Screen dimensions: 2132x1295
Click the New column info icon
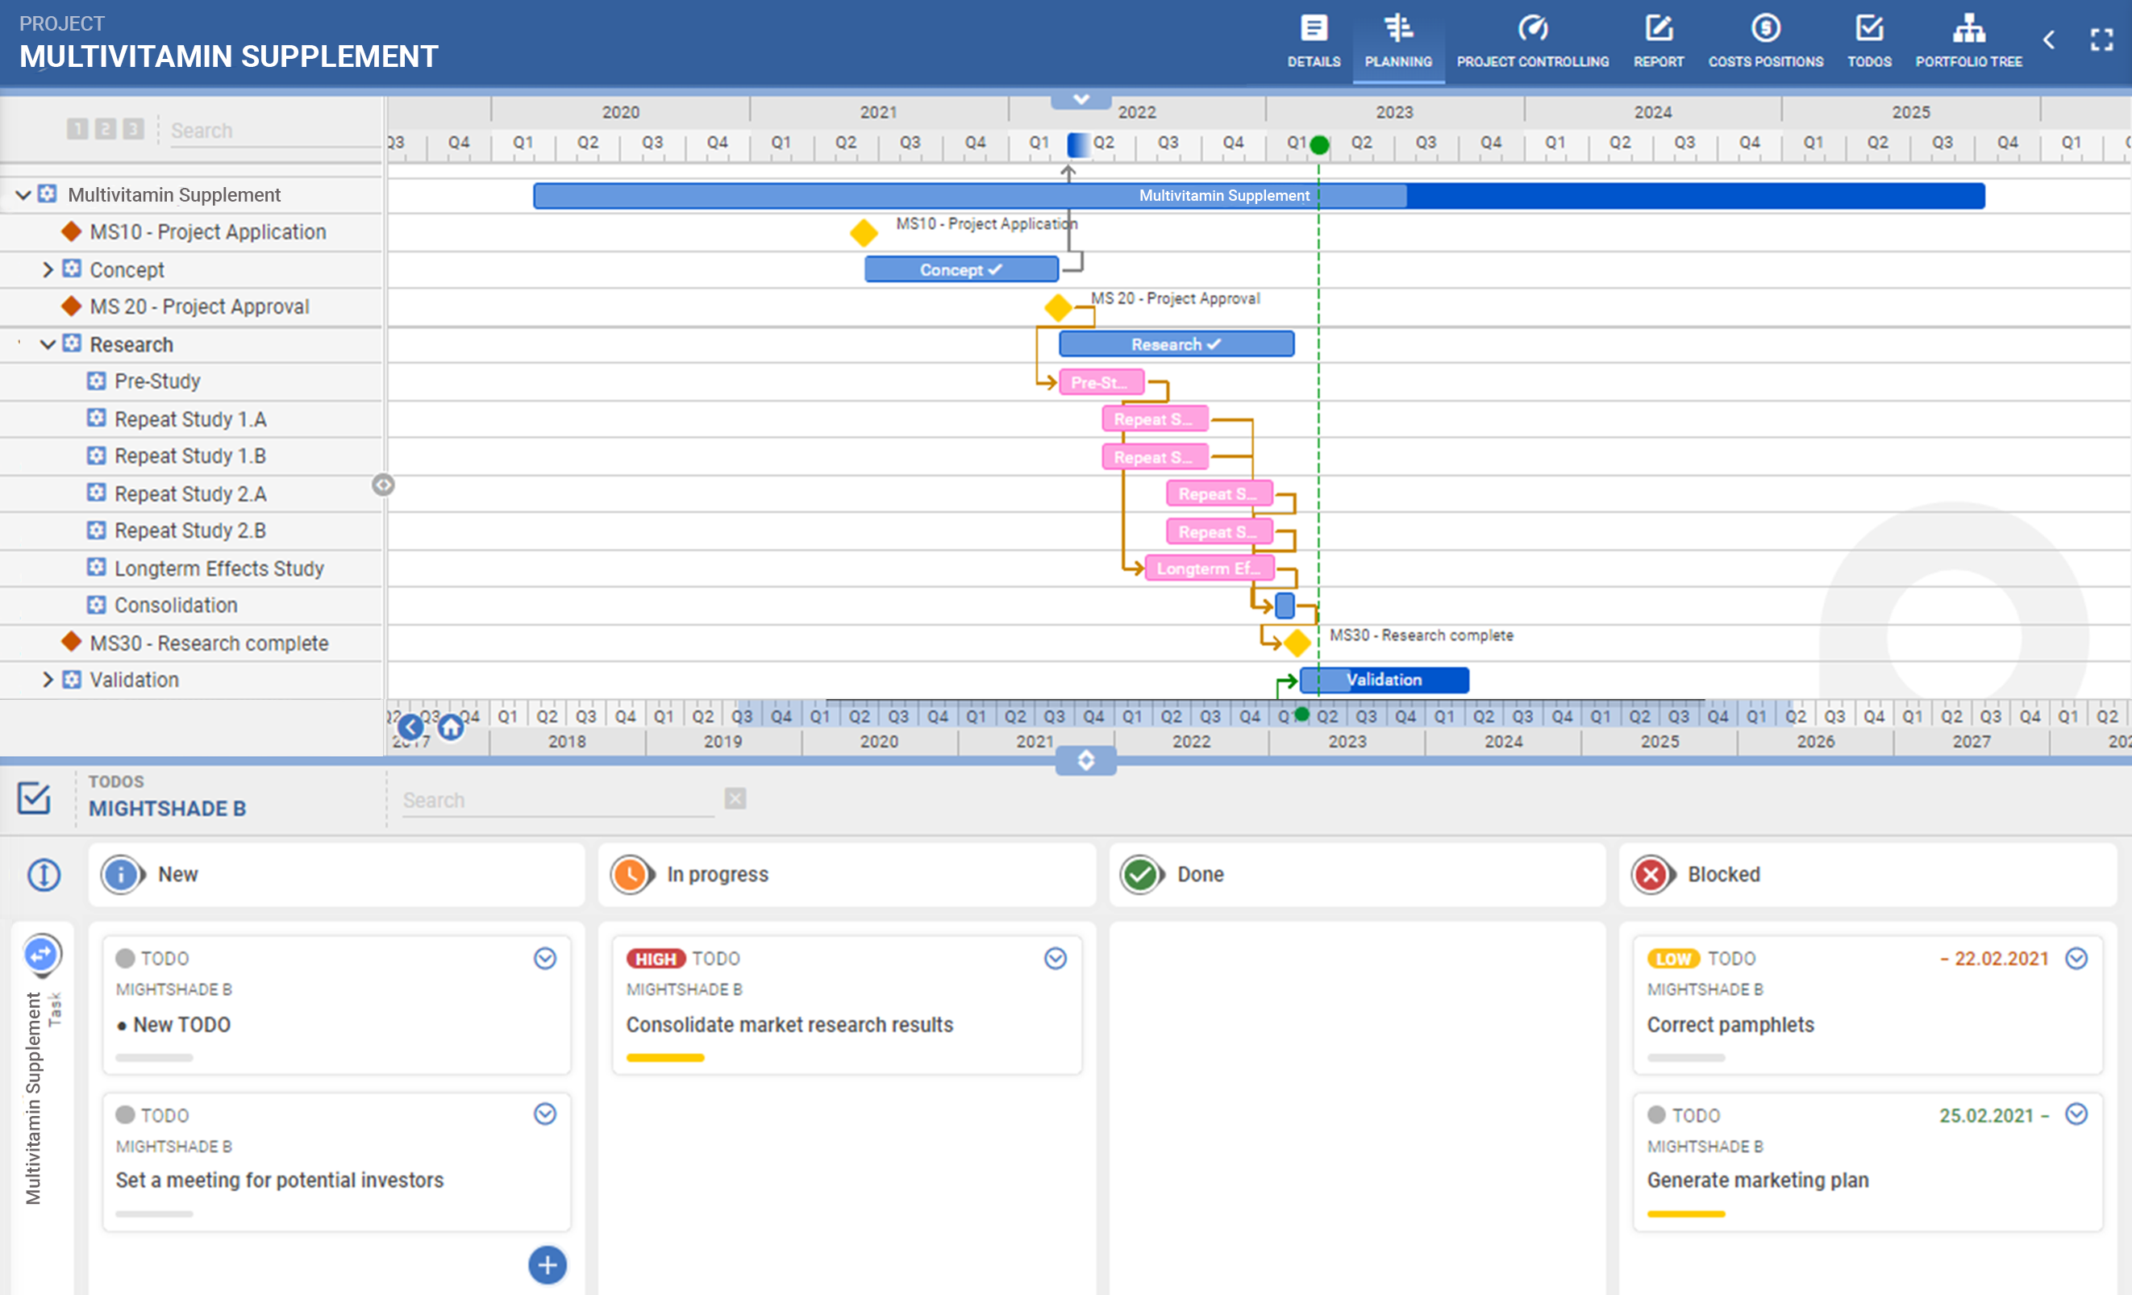point(121,876)
